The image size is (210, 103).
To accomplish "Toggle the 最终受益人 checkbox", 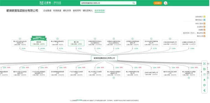I will coord(204,20).
